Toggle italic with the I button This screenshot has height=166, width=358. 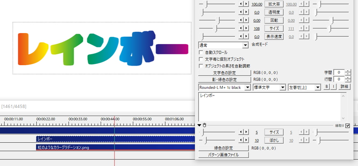click(333, 87)
